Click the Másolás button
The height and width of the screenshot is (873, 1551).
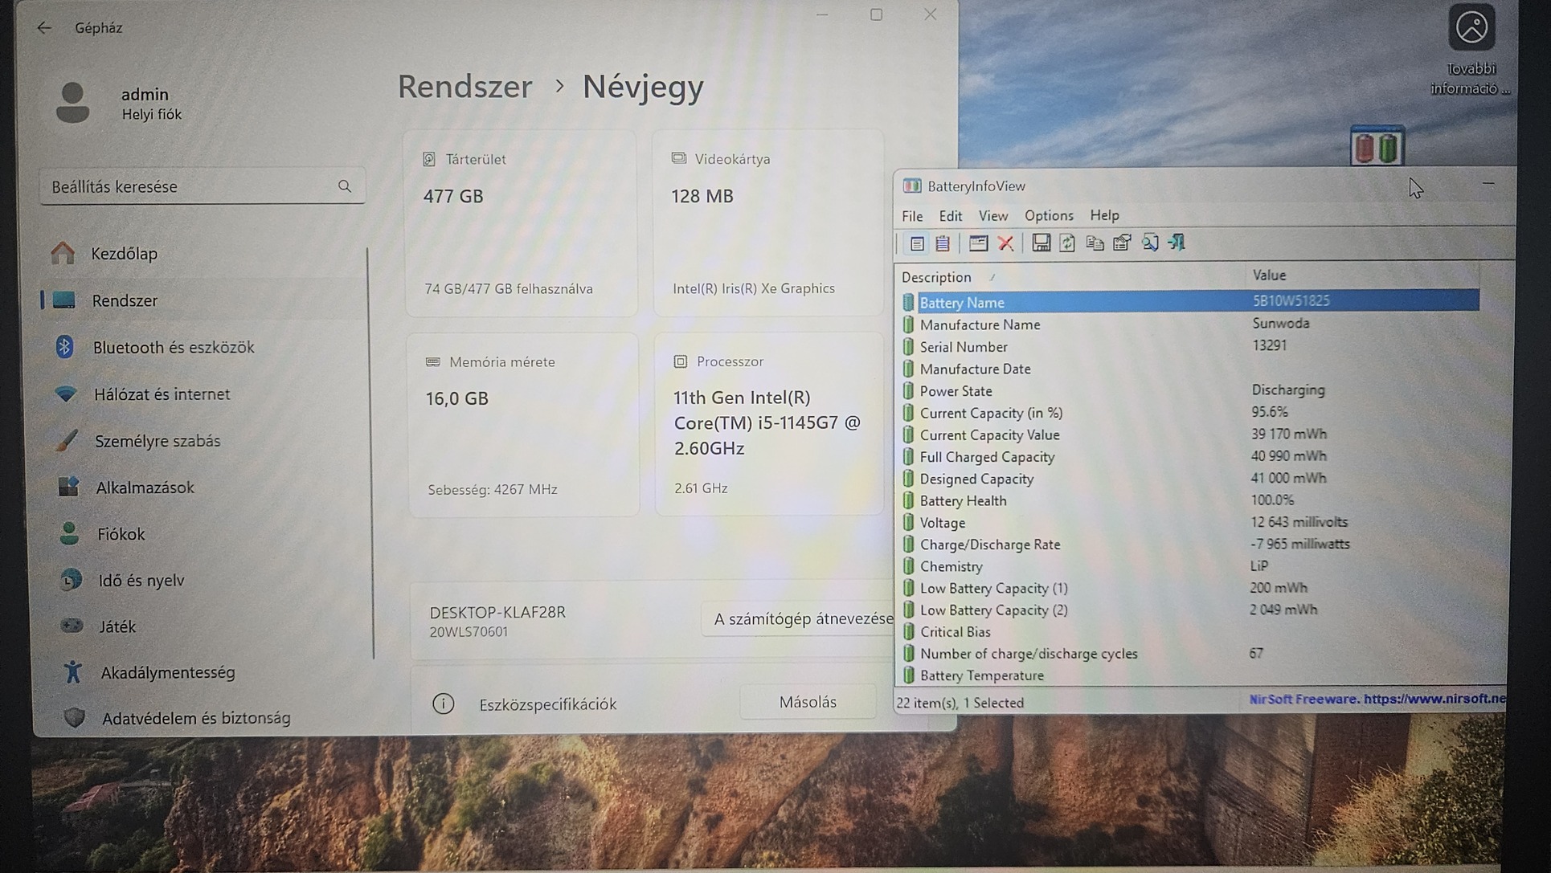tap(808, 702)
